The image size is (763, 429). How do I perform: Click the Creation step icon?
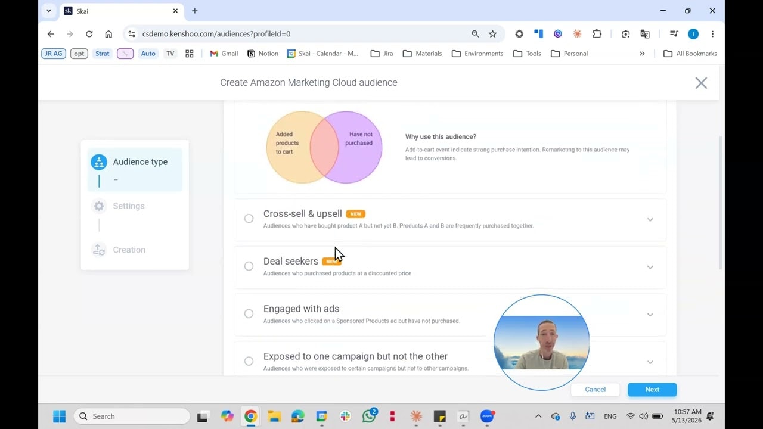pos(99,250)
